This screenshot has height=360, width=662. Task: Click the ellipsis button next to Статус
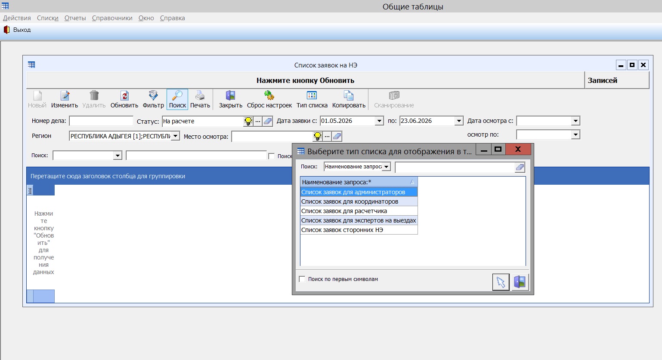coord(258,121)
